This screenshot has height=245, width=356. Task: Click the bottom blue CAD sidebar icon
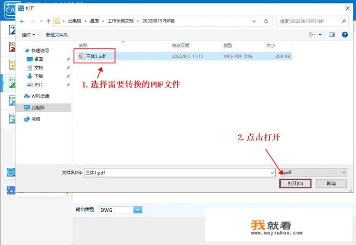(x=11, y=190)
